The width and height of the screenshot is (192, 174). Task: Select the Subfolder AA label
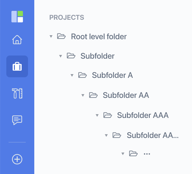[x=126, y=95]
